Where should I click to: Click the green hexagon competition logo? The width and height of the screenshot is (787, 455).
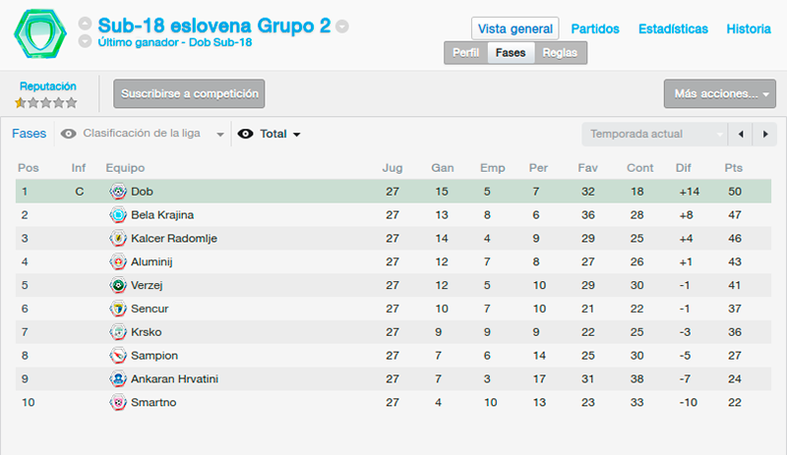pyautogui.click(x=40, y=33)
